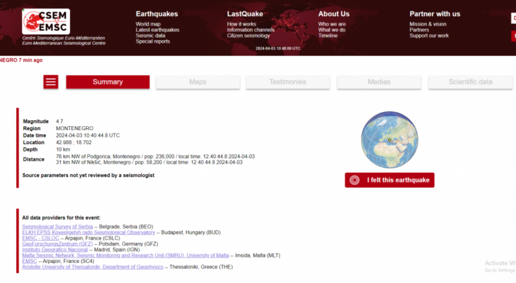Screen dimensions: 516x283
Task: Click Aristotle University of Thessaloniki link
Action: coord(92,267)
